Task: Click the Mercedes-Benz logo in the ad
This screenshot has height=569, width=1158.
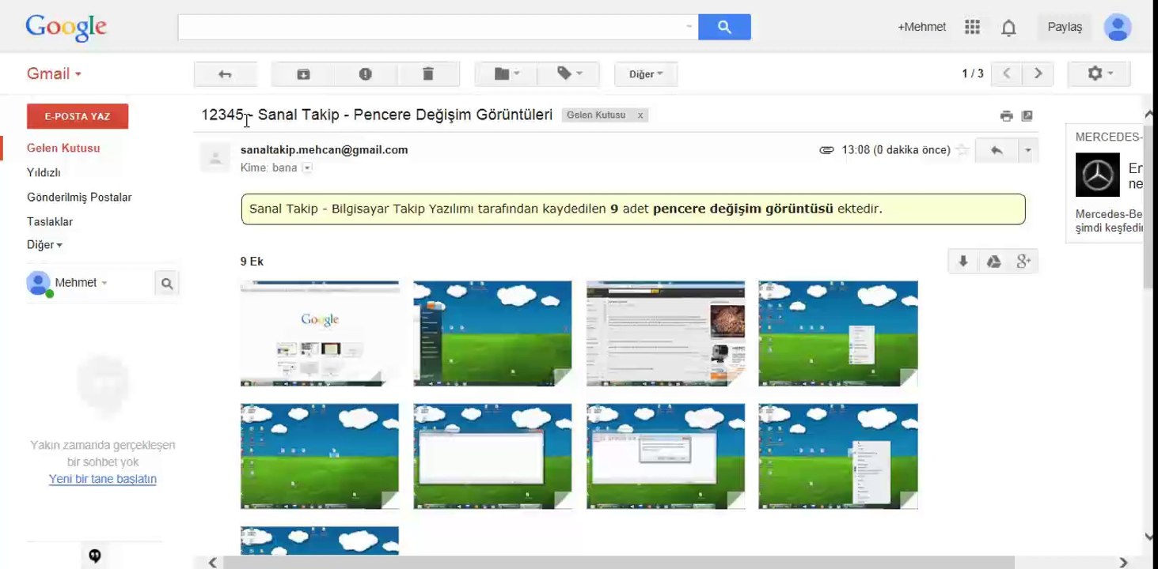Action: 1097,175
